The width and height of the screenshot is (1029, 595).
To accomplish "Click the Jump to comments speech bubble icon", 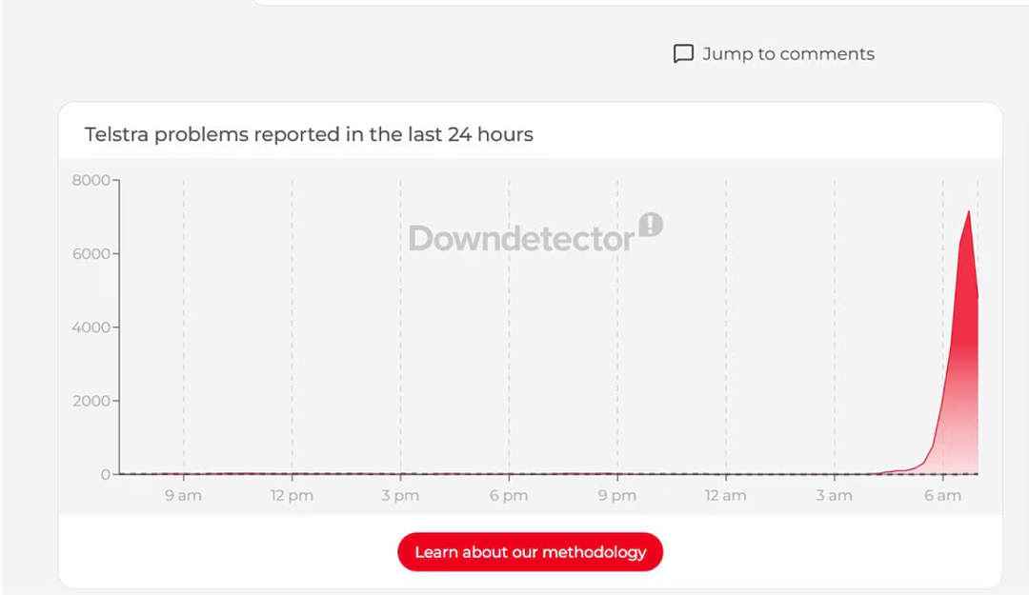I will click(x=683, y=54).
